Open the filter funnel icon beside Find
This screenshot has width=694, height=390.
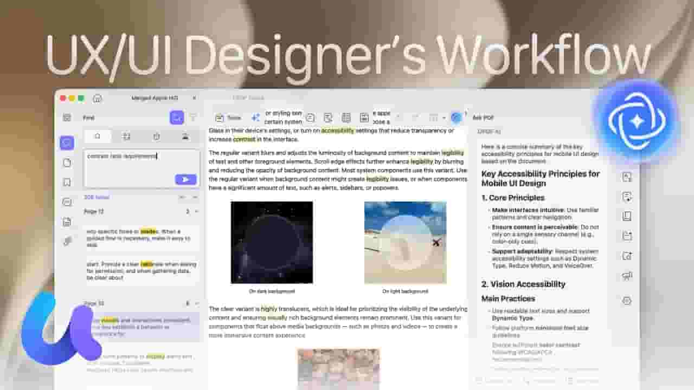[x=193, y=118]
